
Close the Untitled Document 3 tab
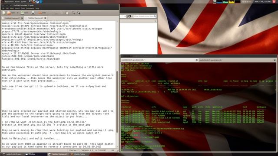point(45,18)
